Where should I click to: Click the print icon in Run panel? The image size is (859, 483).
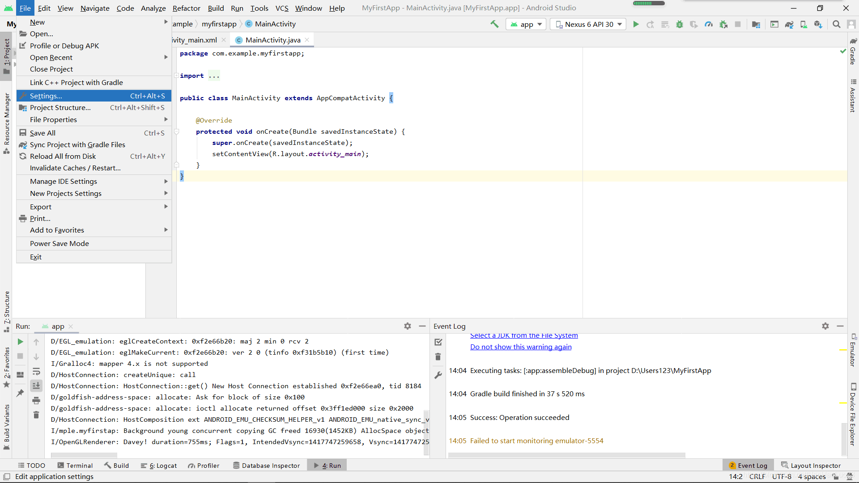[x=36, y=400]
